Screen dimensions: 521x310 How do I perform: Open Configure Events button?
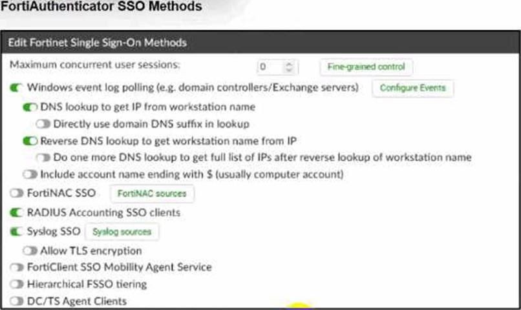pyautogui.click(x=412, y=88)
